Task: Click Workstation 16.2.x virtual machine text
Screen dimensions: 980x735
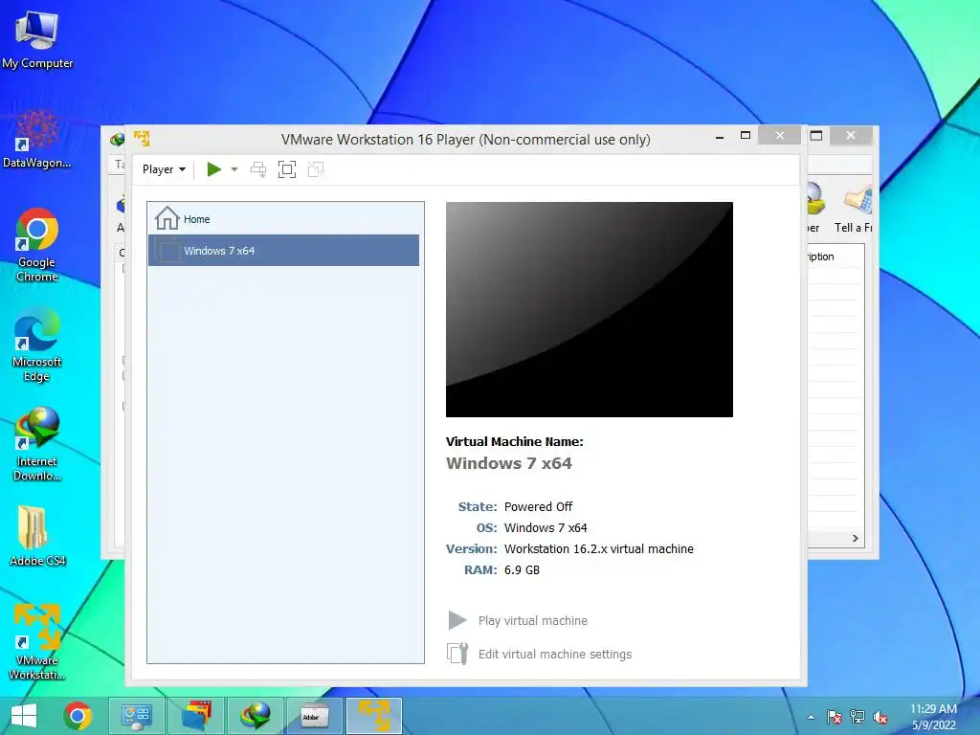Action: (x=599, y=548)
